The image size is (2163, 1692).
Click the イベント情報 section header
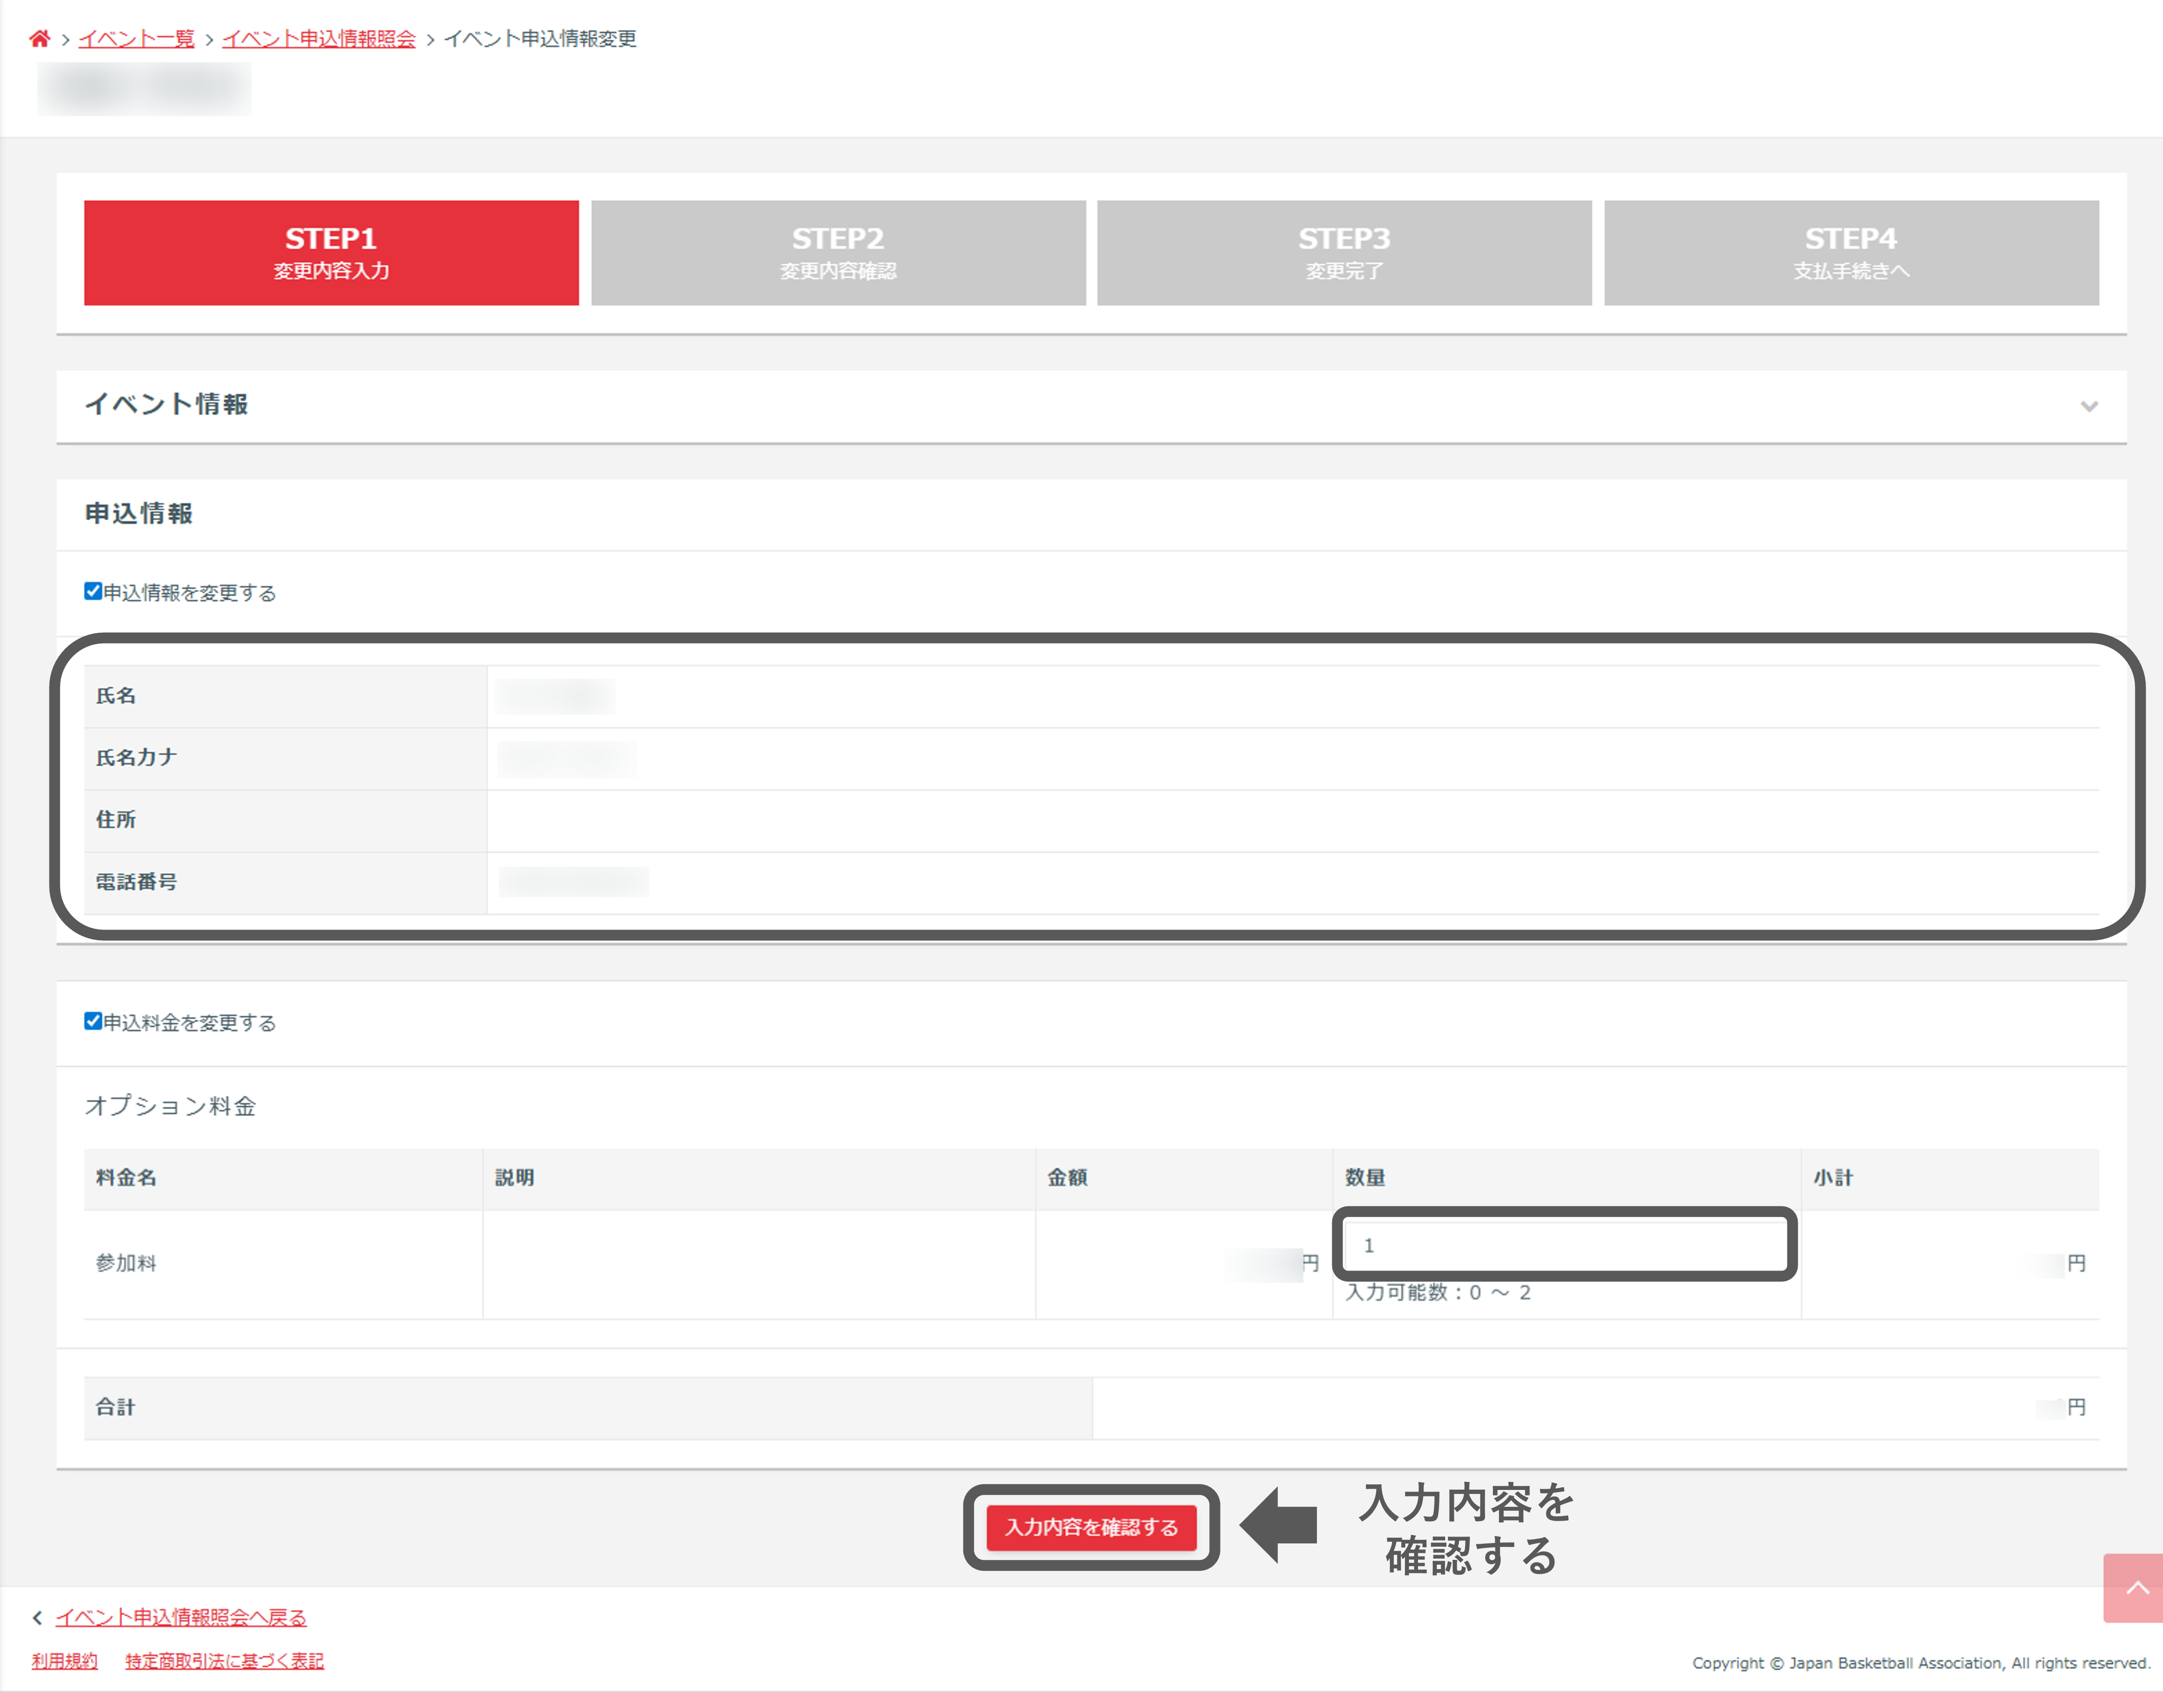click(x=166, y=404)
